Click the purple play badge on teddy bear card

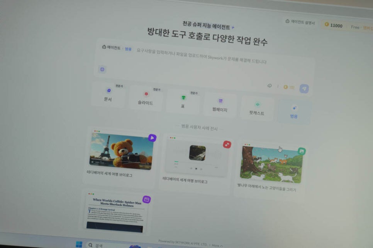pos(152,138)
